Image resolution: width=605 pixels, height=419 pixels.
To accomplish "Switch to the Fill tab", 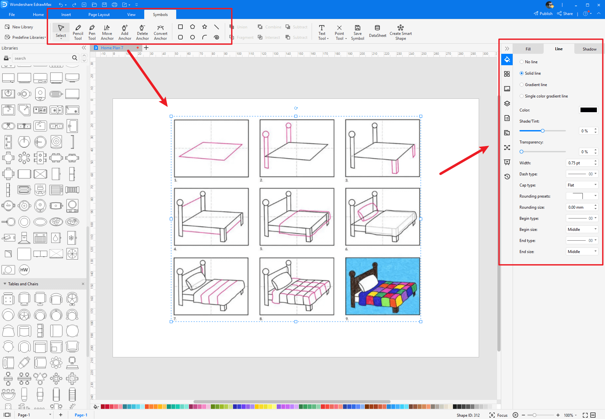I will (528, 49).
